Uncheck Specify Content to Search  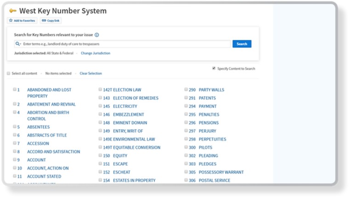click(214, 68)
